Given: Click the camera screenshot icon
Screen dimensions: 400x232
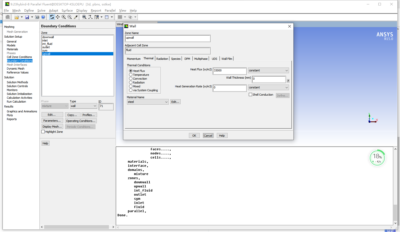Looking at the screenshot, I should coord(37,17).
